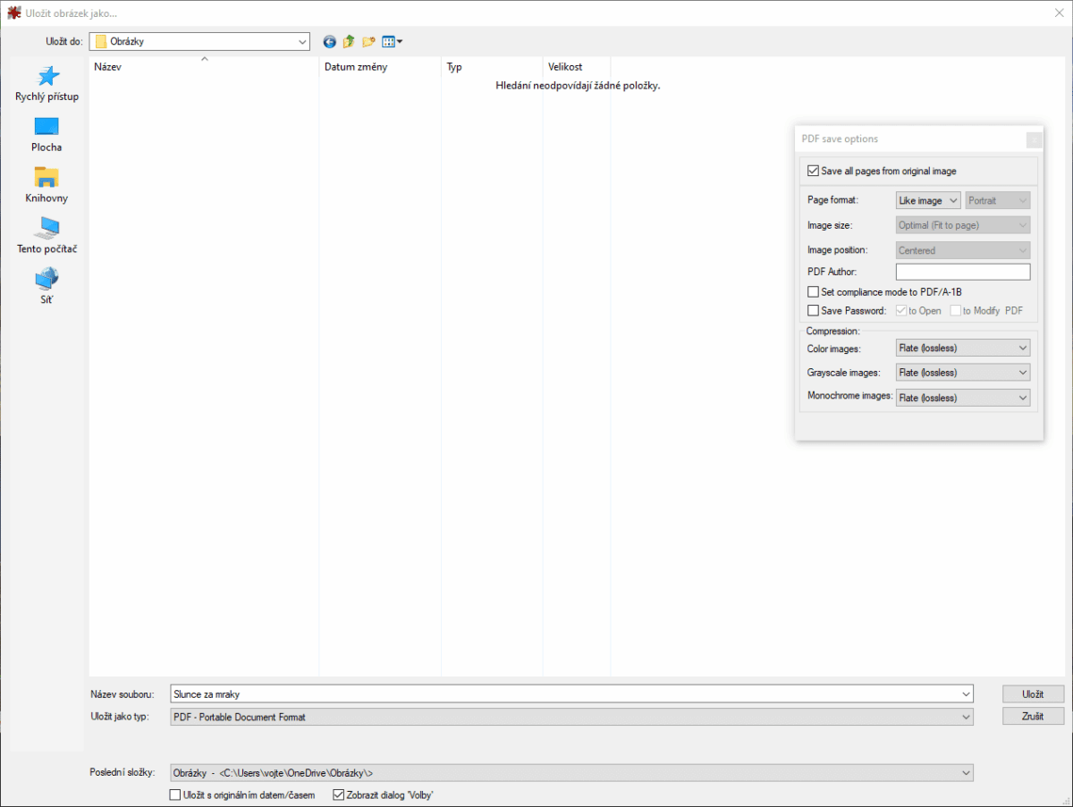
Task: Open the view options dropdown arrow
Action: (398, 41)
